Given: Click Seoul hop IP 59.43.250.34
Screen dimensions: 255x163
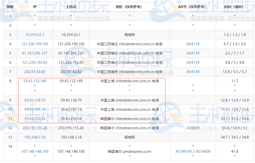Looking at the screenshot, I should tap(35, 118).
